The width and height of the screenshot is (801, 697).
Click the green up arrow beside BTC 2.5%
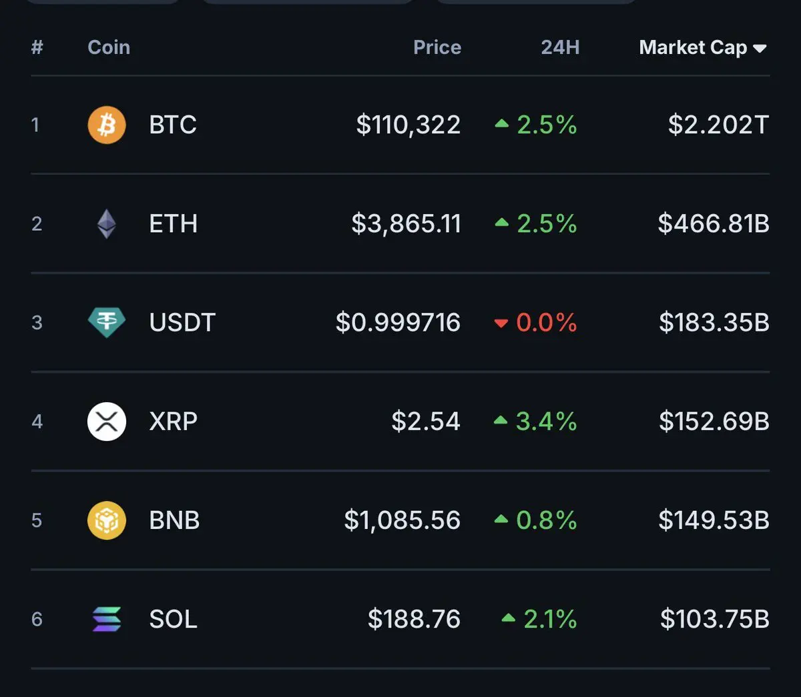[x=502, y=124]
